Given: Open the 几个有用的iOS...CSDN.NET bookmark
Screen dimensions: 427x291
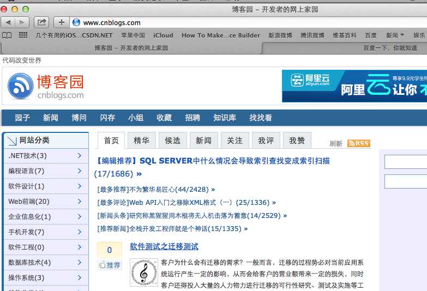Looking at the screenshot, I should pos(74,35).
